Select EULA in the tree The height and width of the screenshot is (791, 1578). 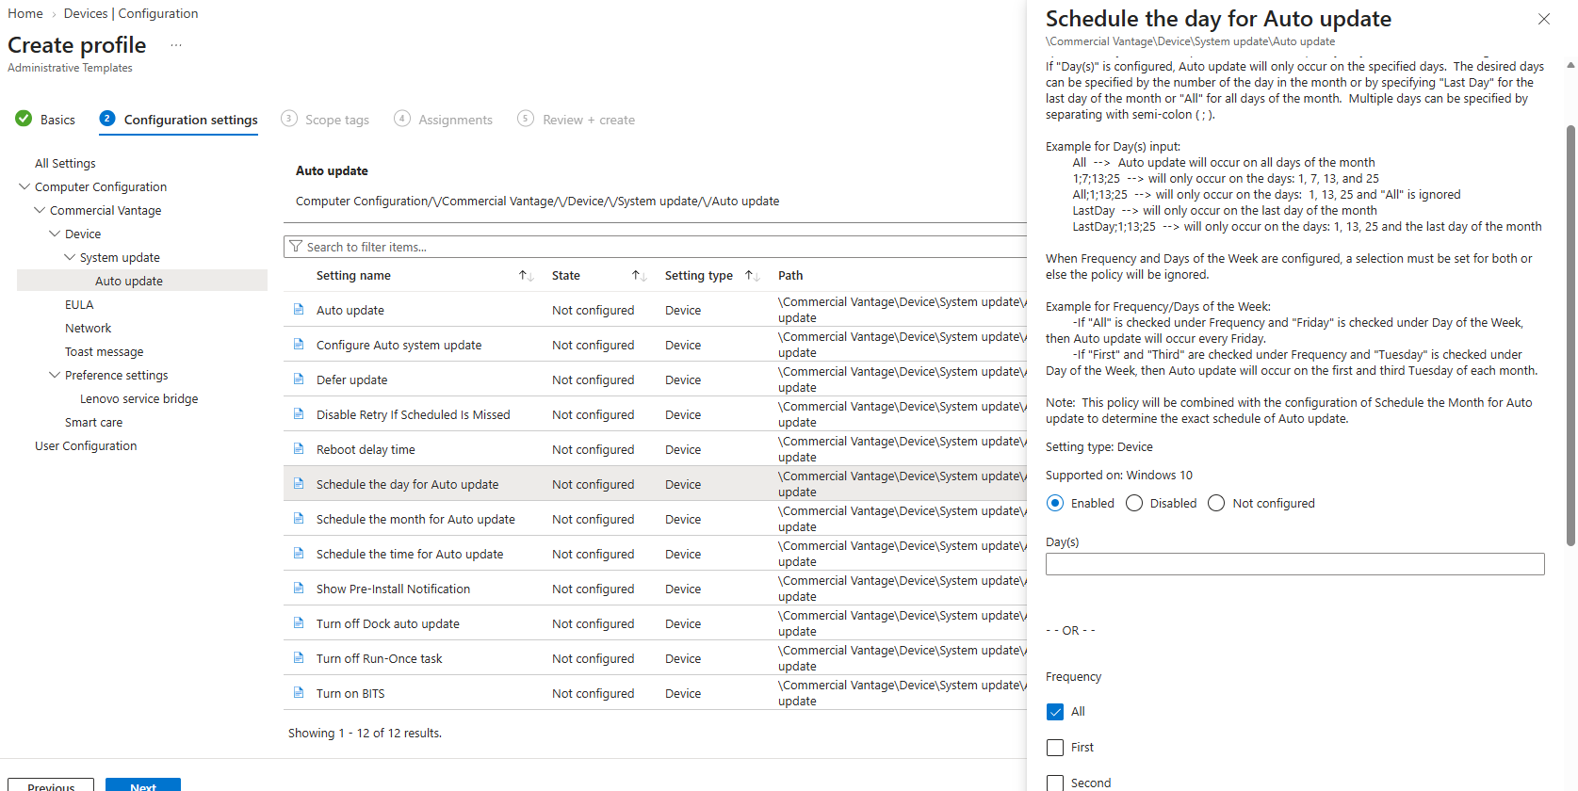tap(79, 305)
